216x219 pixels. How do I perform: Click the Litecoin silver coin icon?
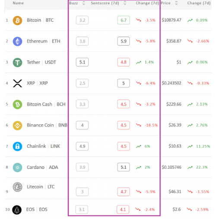coord(17,187)
